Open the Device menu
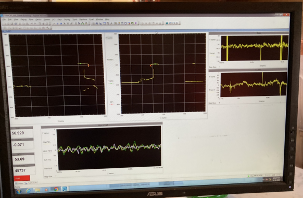Screen dimensions: 303x198 pyautogui.click(x=38, y=19)
